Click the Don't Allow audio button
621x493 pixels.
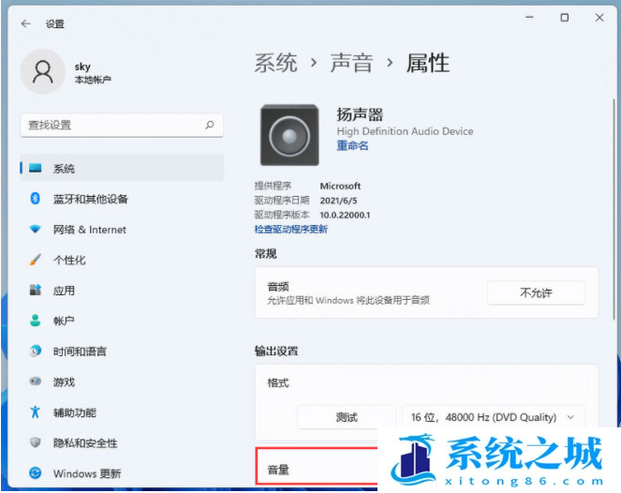click(x=536, y=292)
